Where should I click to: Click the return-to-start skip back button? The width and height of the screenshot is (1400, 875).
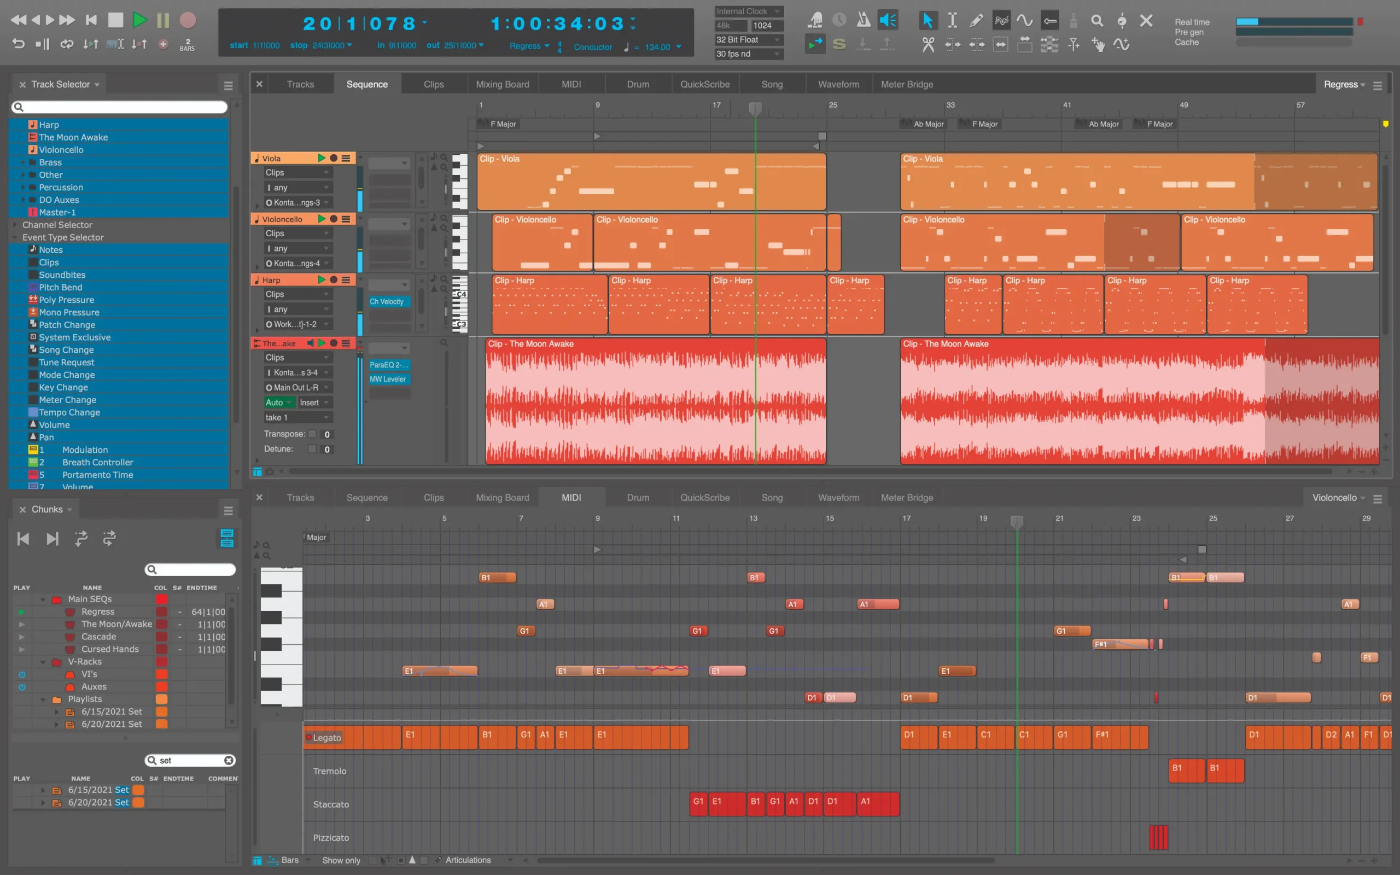[x=91, y=20]
